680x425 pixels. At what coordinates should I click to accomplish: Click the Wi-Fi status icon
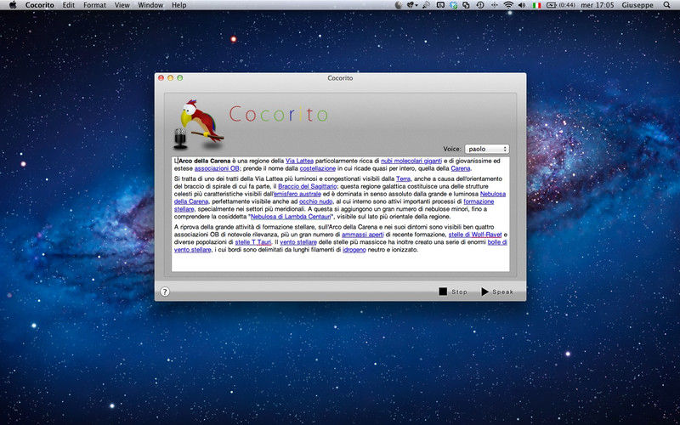coord(508,5)
